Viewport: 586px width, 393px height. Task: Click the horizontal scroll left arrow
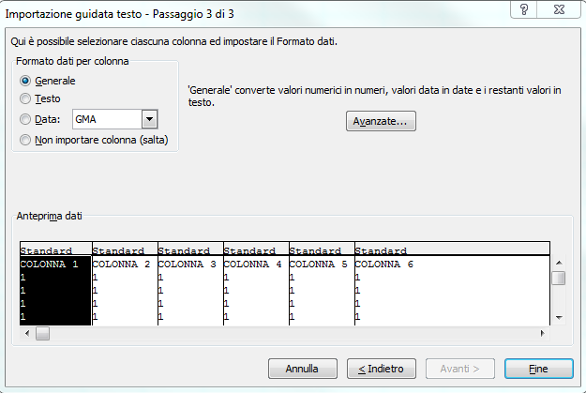click(x=27, y=333)
